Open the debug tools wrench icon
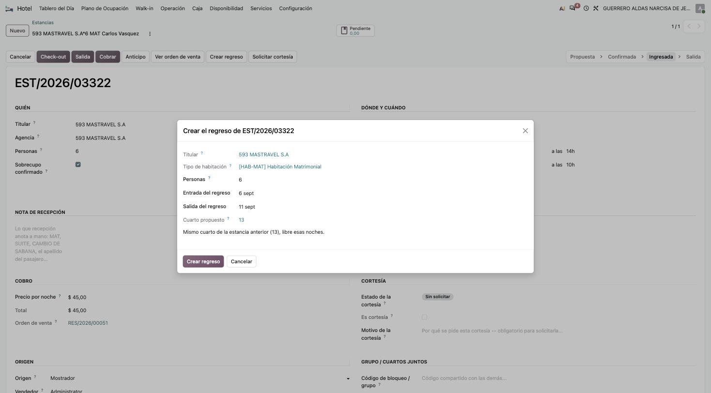 pyautogui.click(x=596, y=8)
